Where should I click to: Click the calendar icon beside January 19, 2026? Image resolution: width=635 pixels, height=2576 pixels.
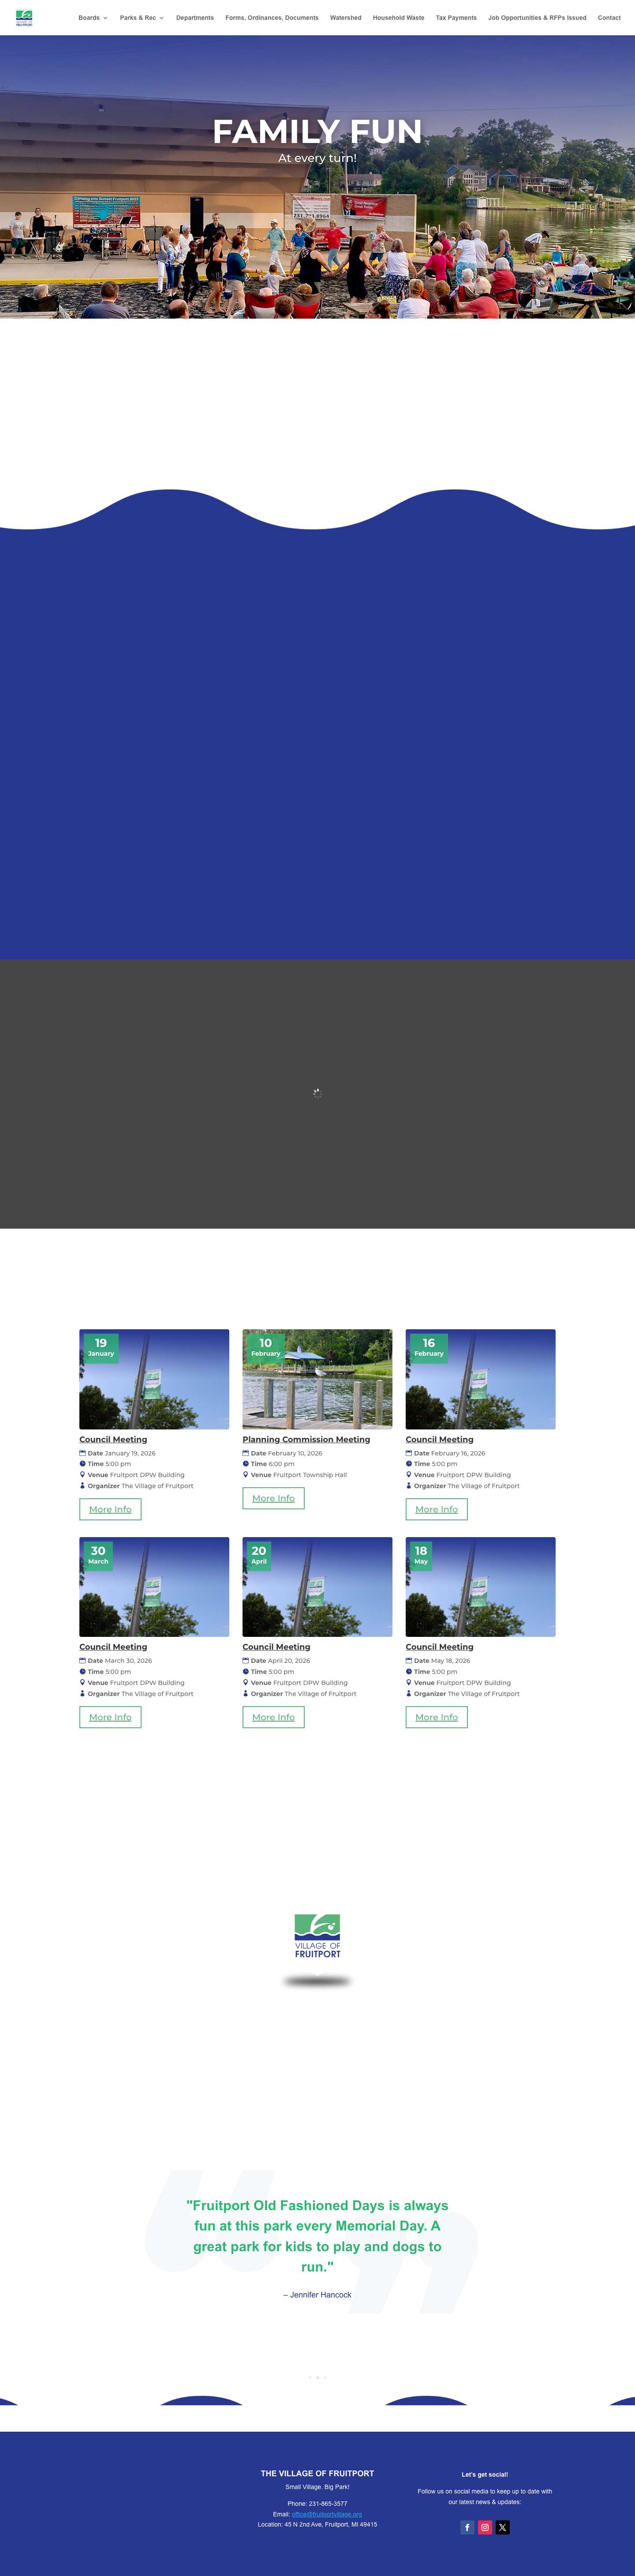click(x=83, y=1453)
